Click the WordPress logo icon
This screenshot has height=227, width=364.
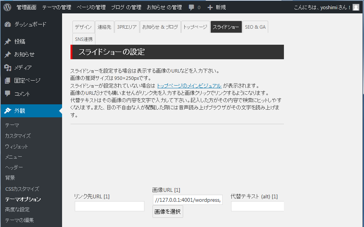coord(8,7)
